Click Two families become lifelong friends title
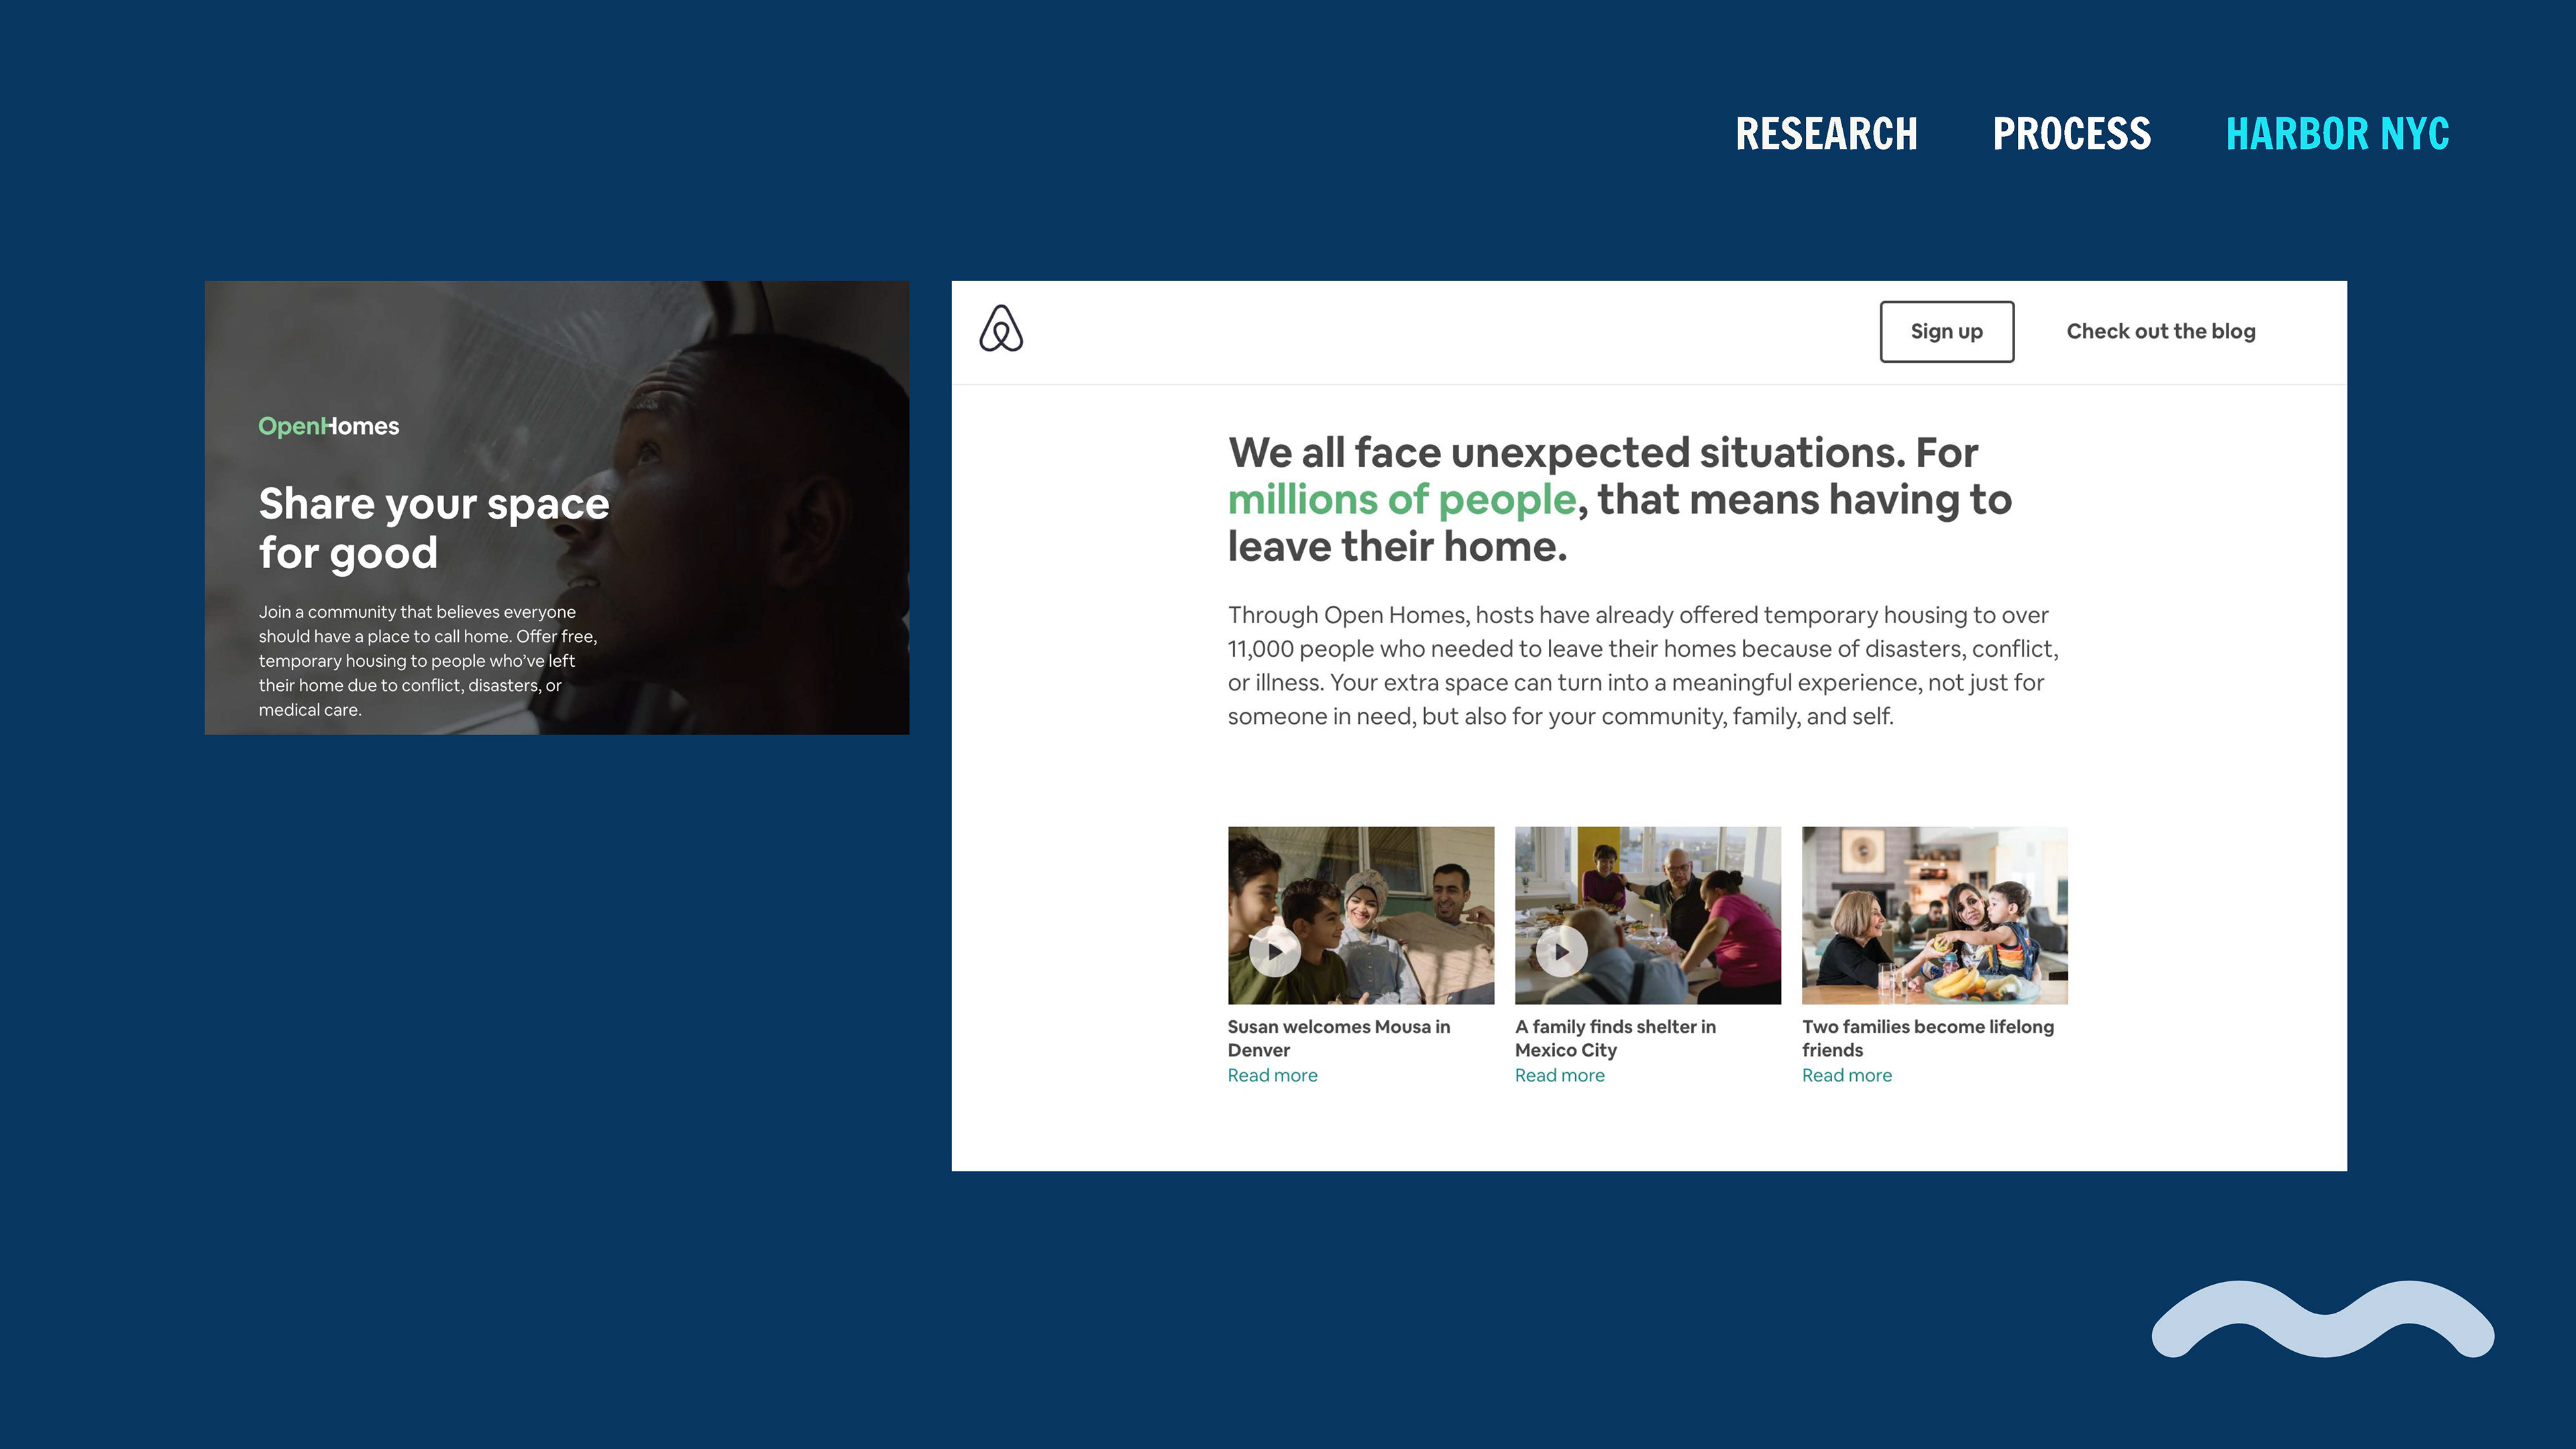 click(1927, 1038)
